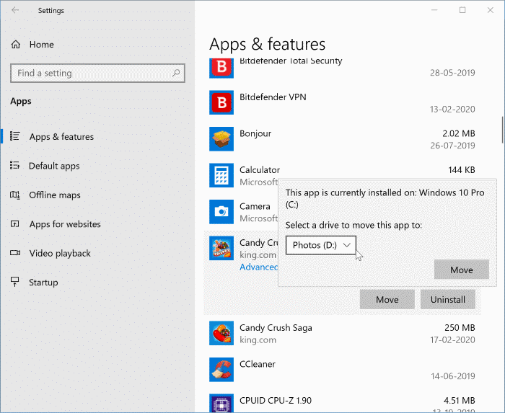
Task: Open Advanced options link
Action: click(258, 267)
